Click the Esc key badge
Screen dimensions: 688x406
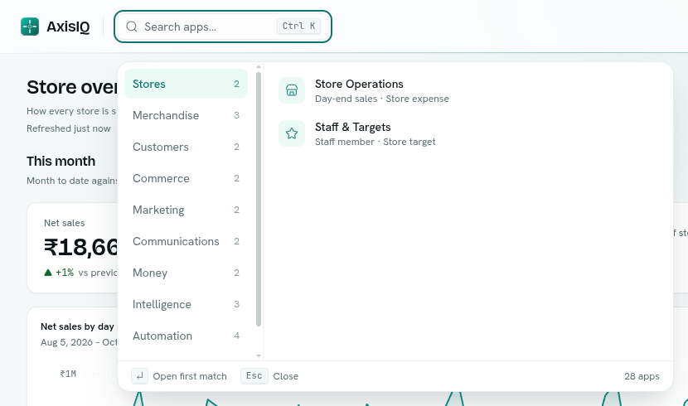pos(254,375)
